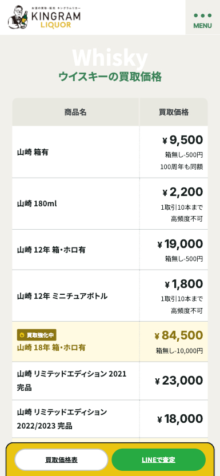Image resolution: width=220 pixels, height=476 pixels.
Task: Click the 商品名 column header
Action: [x=75, y=112]
